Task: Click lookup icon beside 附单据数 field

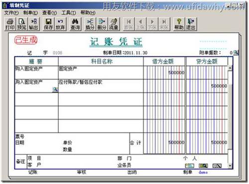Action: point(236,53)
